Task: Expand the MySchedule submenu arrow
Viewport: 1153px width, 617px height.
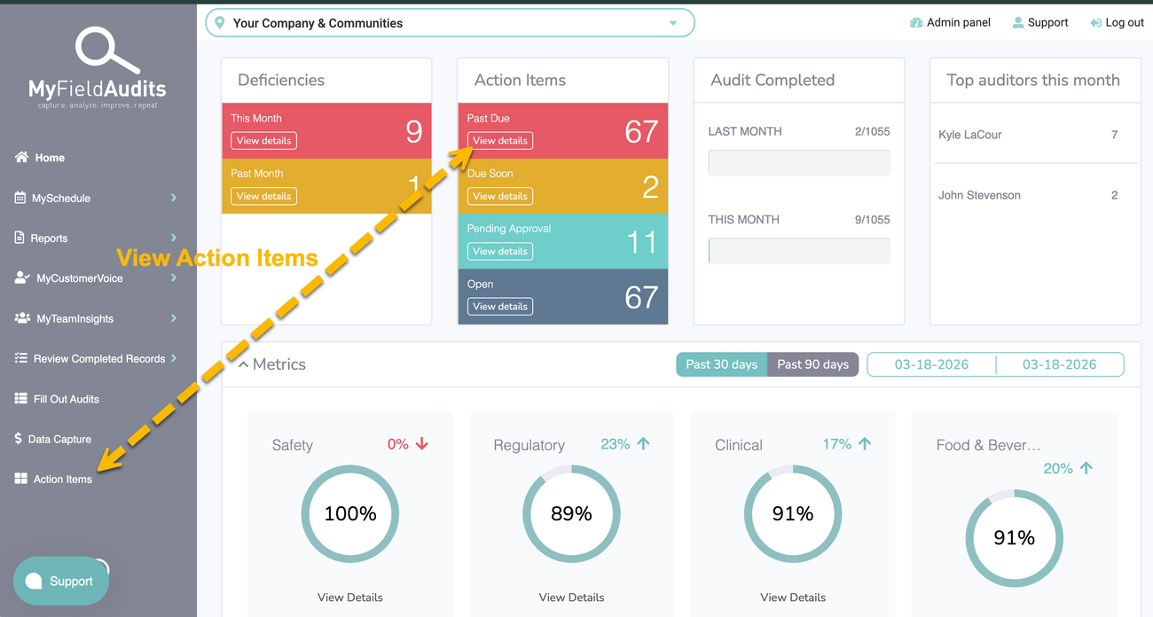Action: [x=174, y=198]
